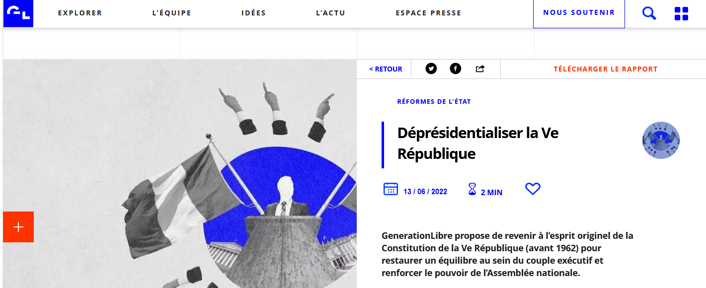Click the share arrow icon
Viewport: 706px width, 288px height.
(x=480, y=69)
